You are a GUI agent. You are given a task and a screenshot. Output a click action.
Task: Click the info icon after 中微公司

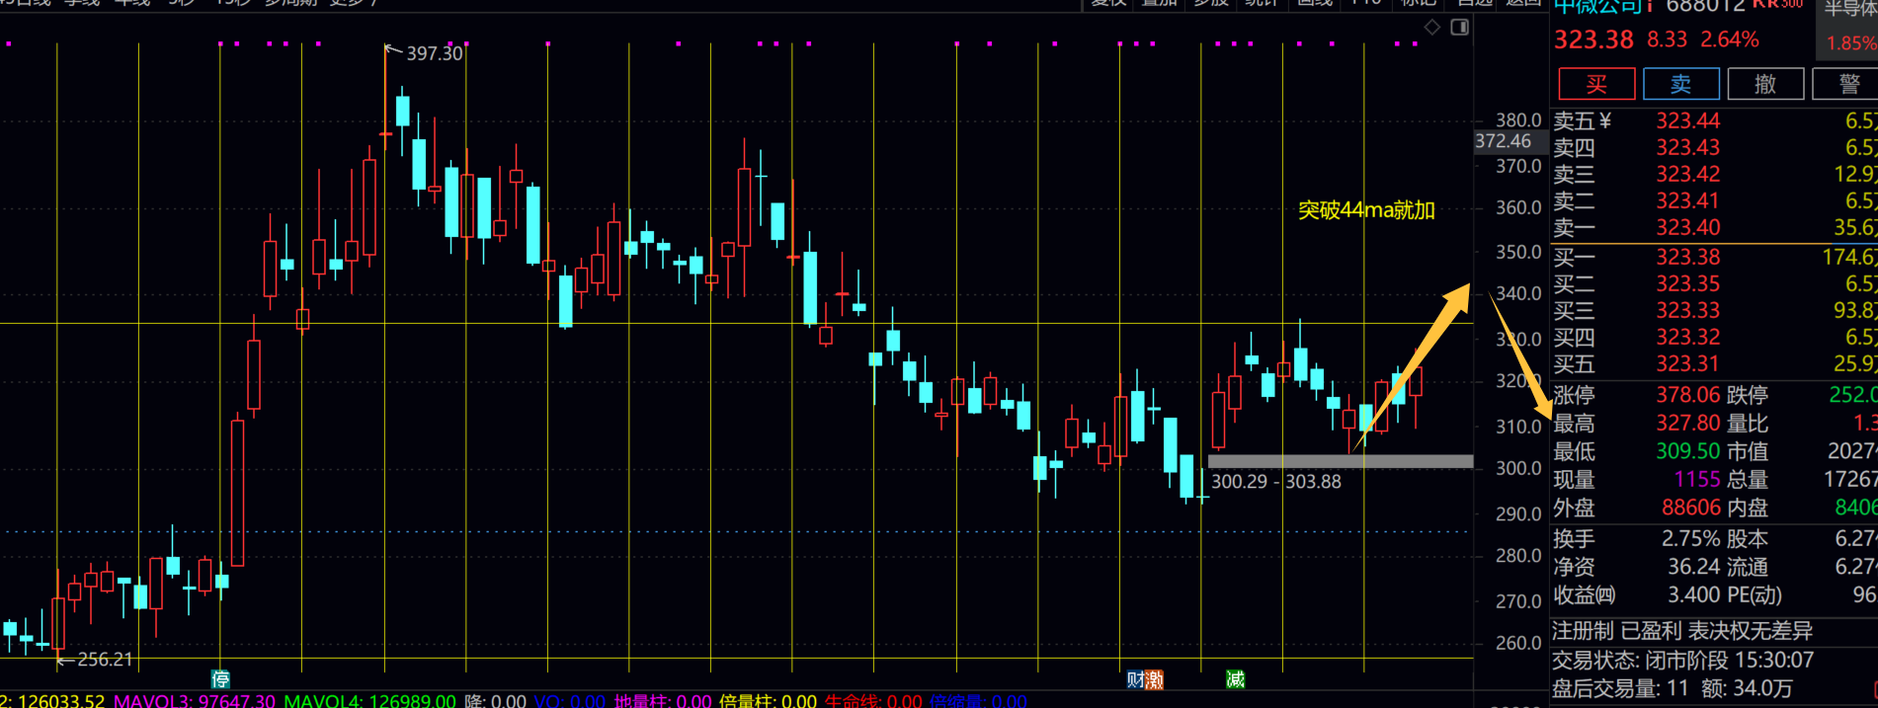point(1648,6)
